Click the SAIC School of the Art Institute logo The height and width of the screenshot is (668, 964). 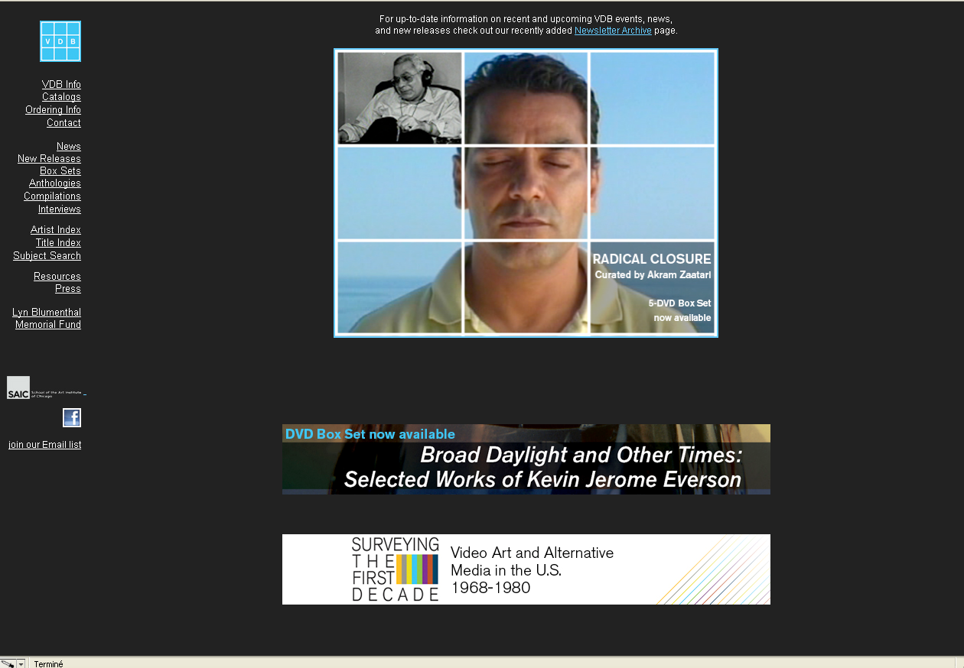tap(45, 388)
